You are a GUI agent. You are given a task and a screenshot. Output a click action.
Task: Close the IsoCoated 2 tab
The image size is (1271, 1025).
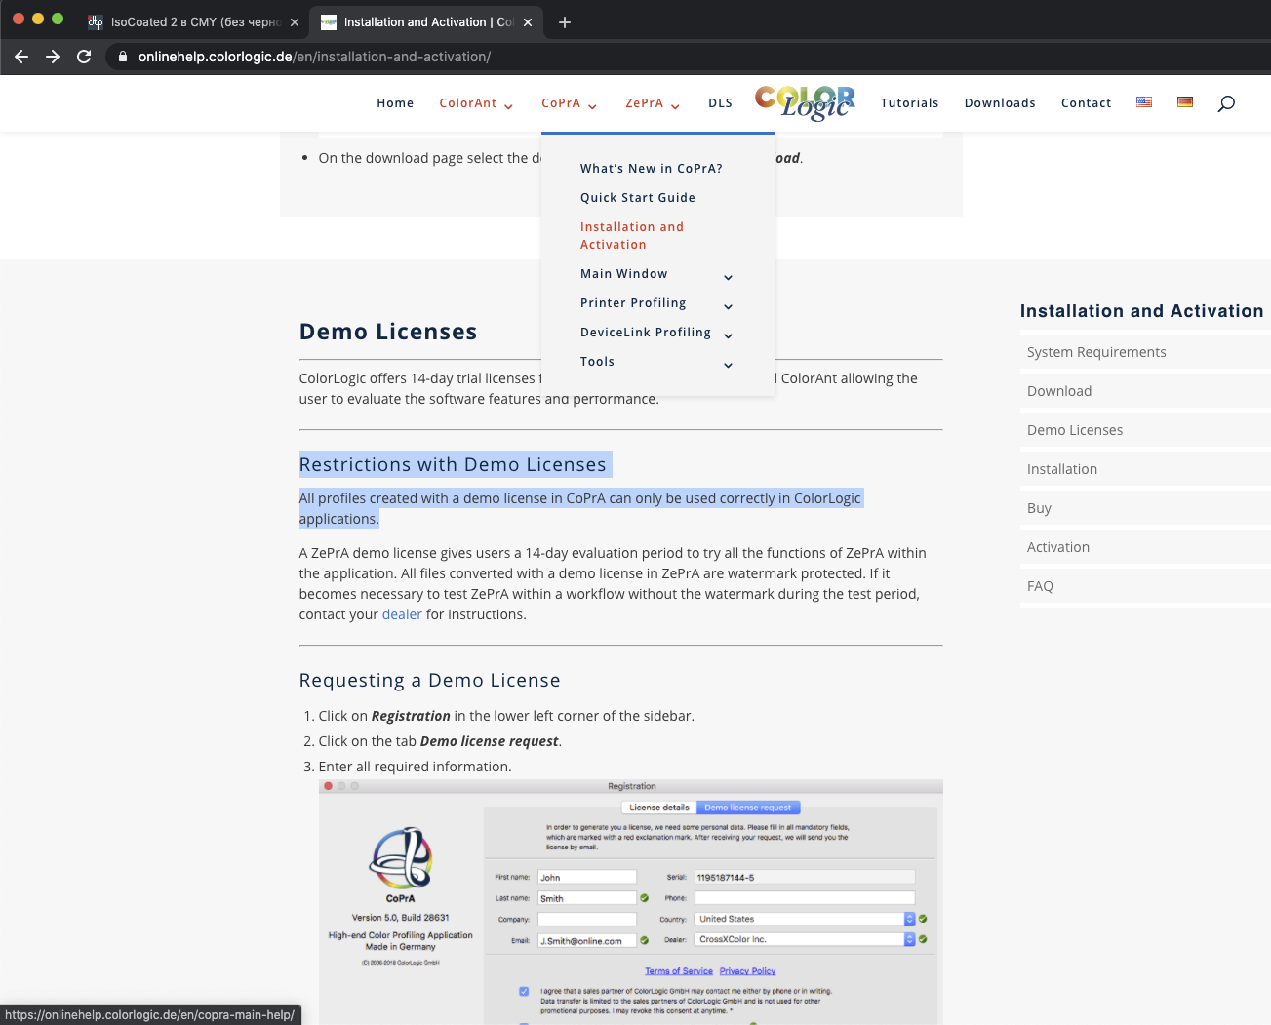pyautogui.click(x=295, y=22)
